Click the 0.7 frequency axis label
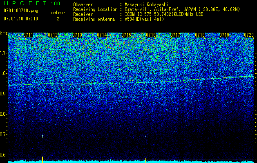The height and width of the screenshot is (163, 257). tap(3, 134)
